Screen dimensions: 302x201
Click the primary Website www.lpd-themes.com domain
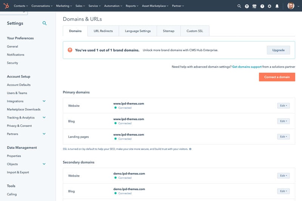(x=129, y=103)
